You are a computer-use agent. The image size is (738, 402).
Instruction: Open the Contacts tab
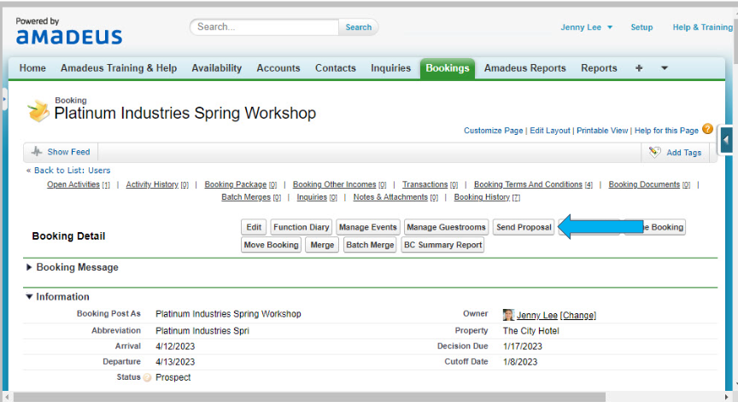pos(336,68)
